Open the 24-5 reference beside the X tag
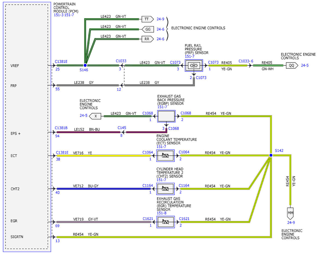The height and width of the screenshot is (254, 328). click(83, 116)
